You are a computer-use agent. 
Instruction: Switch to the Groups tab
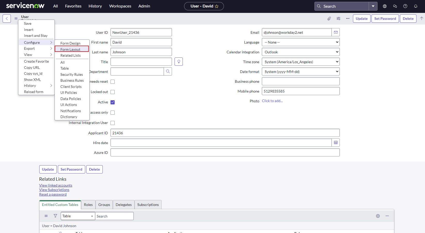click(x=104, y=205)
